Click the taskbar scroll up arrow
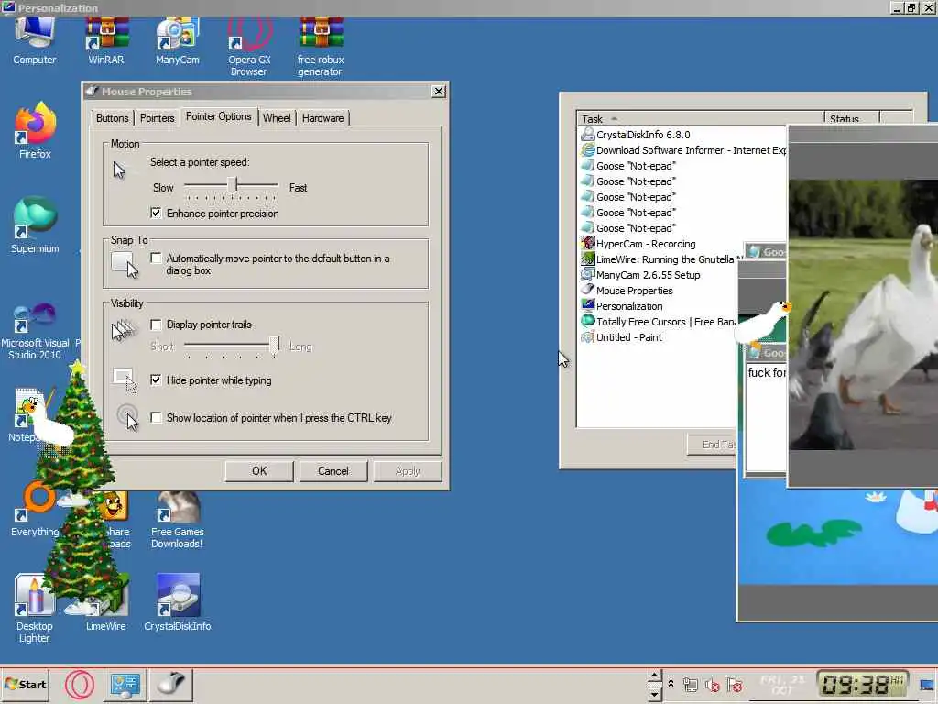The height and width of the screenshot is (704, 938). pos(654,676)
